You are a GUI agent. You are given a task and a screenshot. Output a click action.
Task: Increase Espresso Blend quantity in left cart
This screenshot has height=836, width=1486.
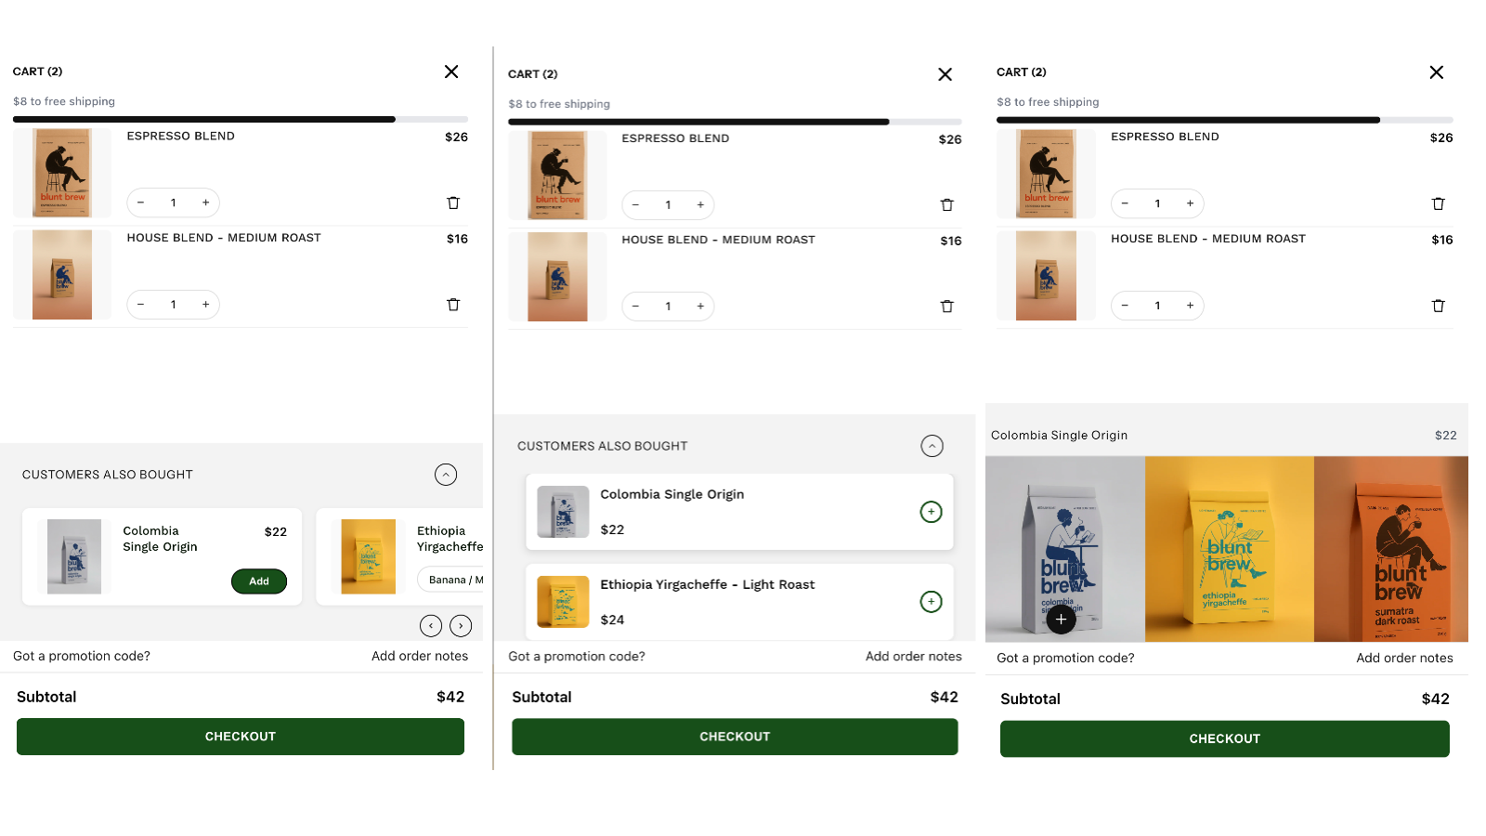pyautogui.click(x=205, y=202)
